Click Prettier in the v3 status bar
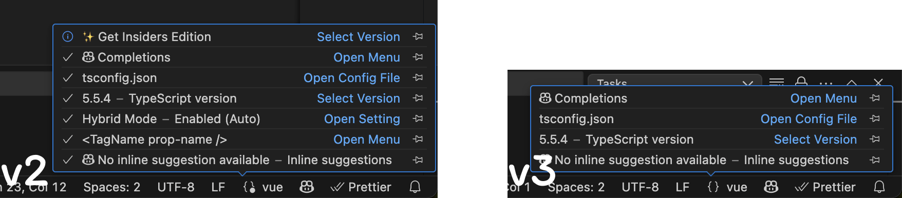The height and width of the screenshot is (198, 902). (825, 187)
